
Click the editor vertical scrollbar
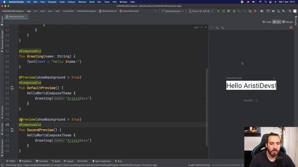207,107
